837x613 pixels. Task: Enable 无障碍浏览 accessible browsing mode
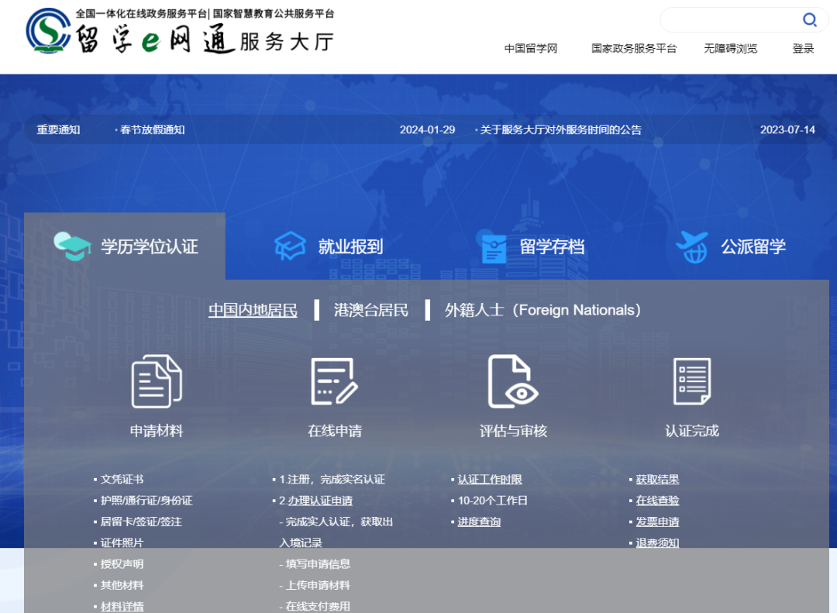[730, 48]
